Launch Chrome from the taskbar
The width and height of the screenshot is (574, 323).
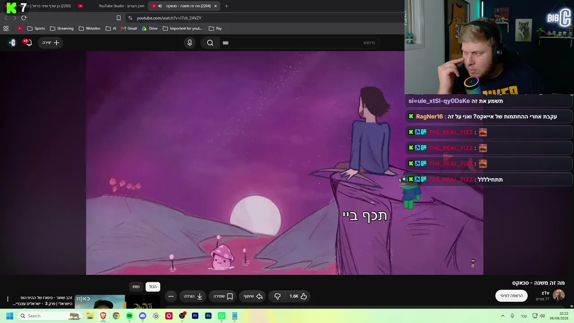[x=116, y=316]
